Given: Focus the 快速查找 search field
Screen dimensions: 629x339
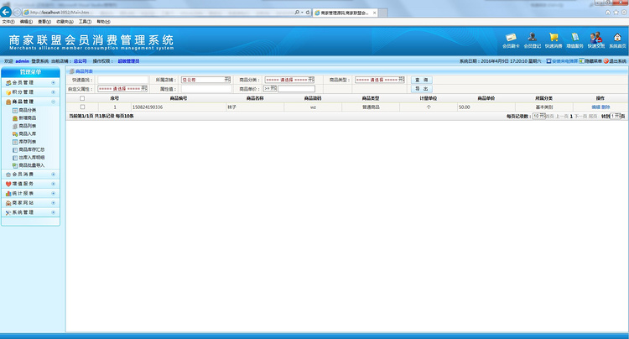Looking at the screenshot, I should [x=122, y=80].
